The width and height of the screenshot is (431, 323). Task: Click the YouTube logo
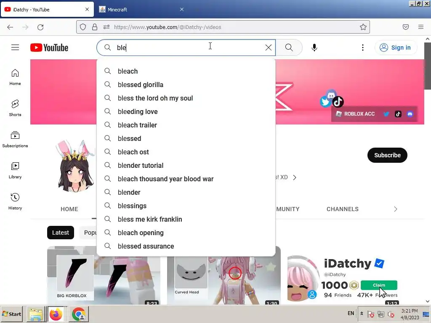49,48
